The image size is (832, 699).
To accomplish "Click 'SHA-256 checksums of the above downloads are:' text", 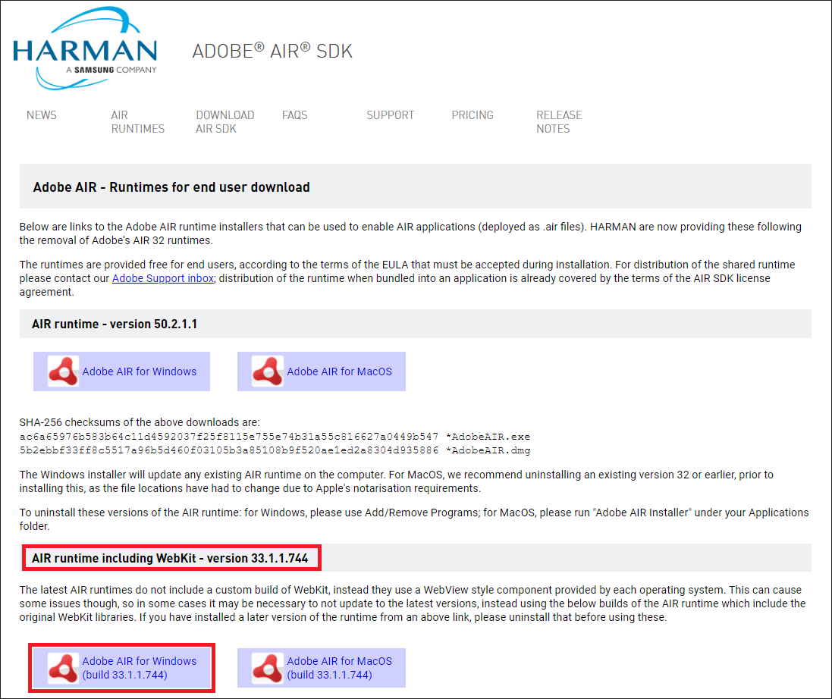I will [x=140, y=423].
